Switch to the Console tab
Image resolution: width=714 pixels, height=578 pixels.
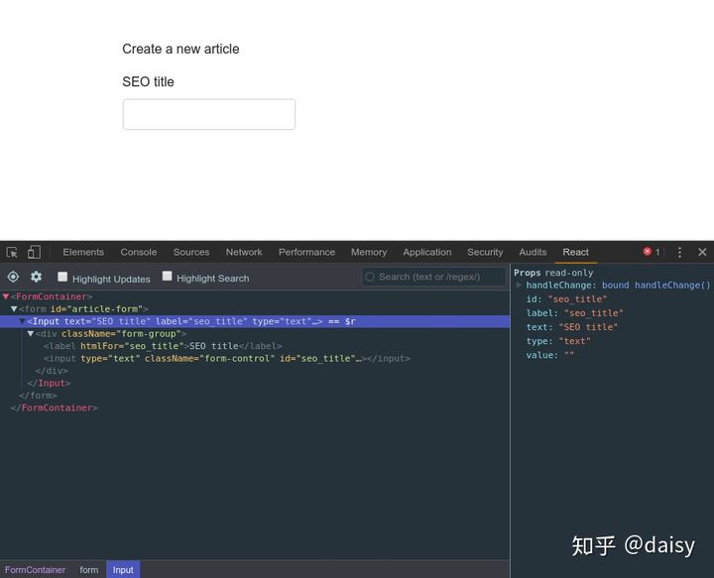pyautogui.click(x=139, y=252)
